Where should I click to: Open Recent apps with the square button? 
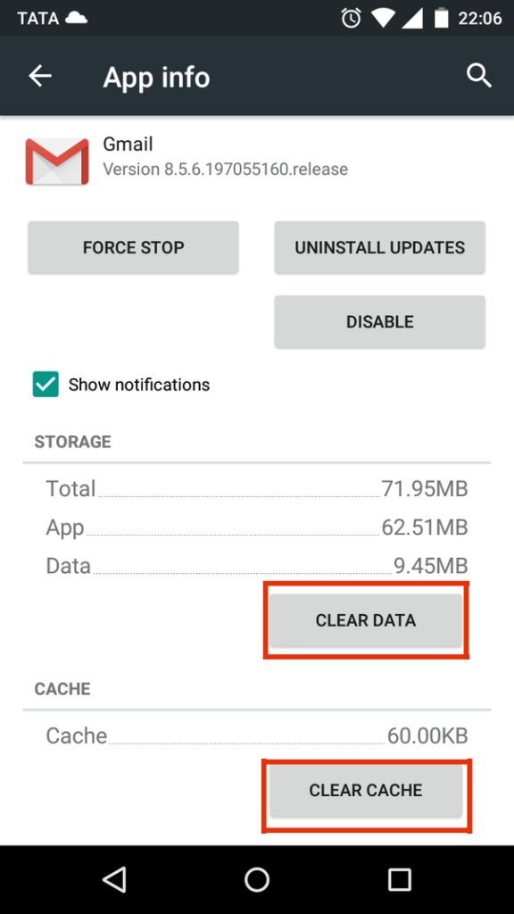(399, 879)
